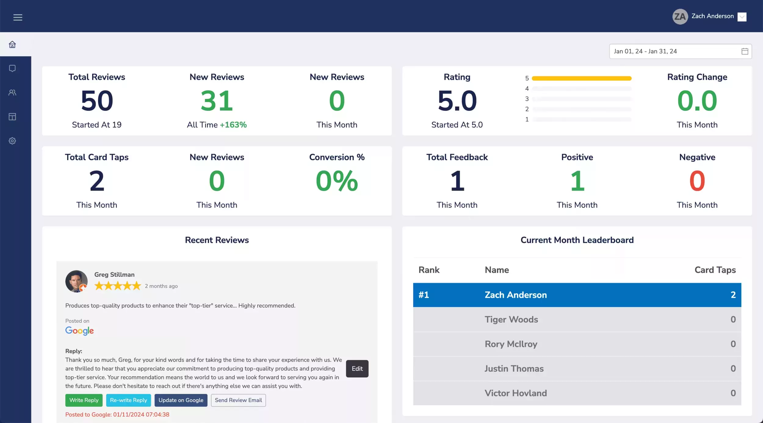
Task: Click the Google logo under Posted on
Action: 79,331
